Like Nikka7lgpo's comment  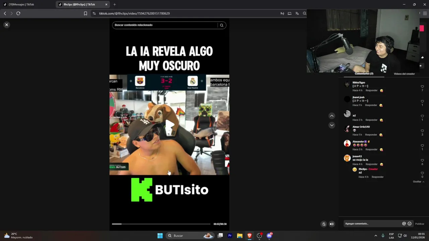tap(422, 87)
